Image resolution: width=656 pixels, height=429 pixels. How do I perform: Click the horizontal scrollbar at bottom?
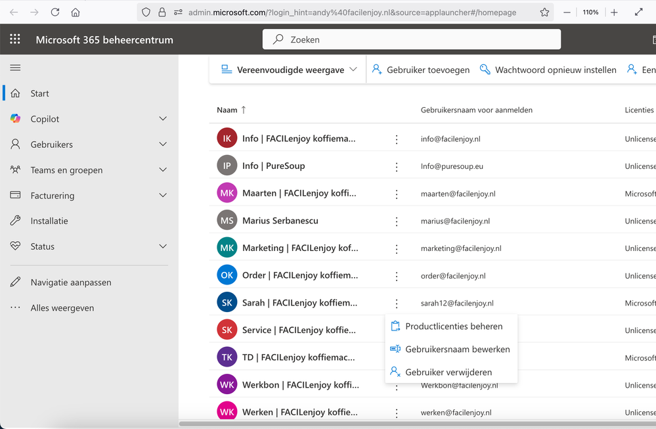418,424
